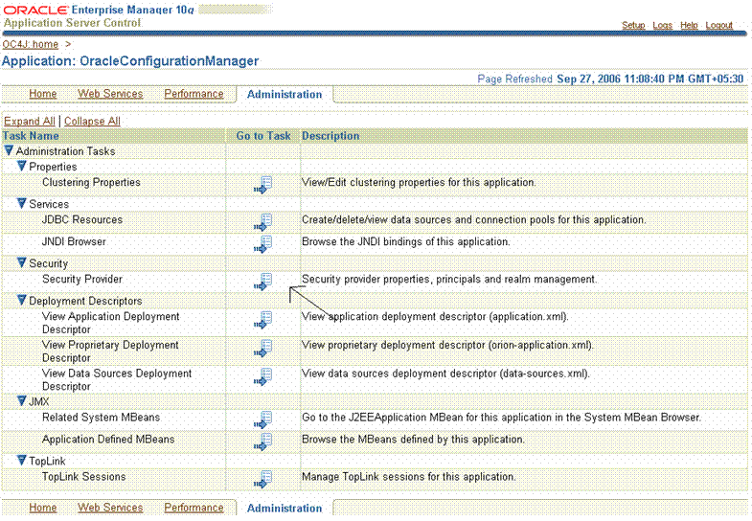Screen dimensions: 752x521
Task: Switch to the top Performance tab
Action: click(194, 94)
